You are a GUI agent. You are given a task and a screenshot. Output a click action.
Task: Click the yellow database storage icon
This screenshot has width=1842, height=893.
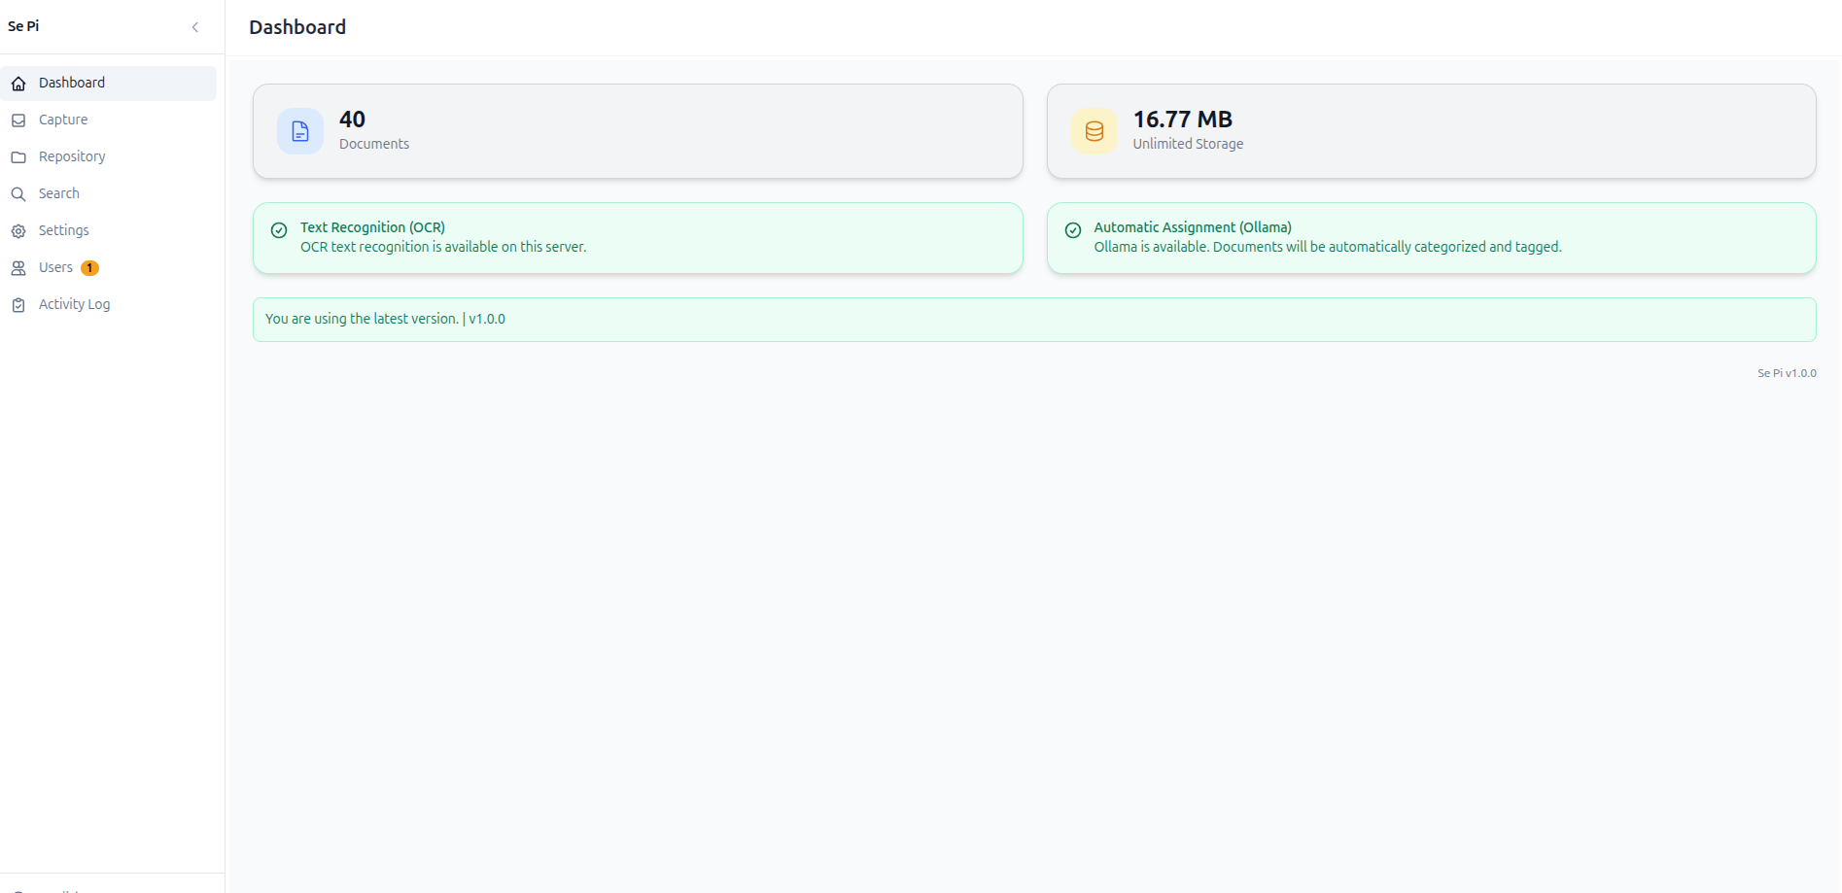click(1095, 131)
